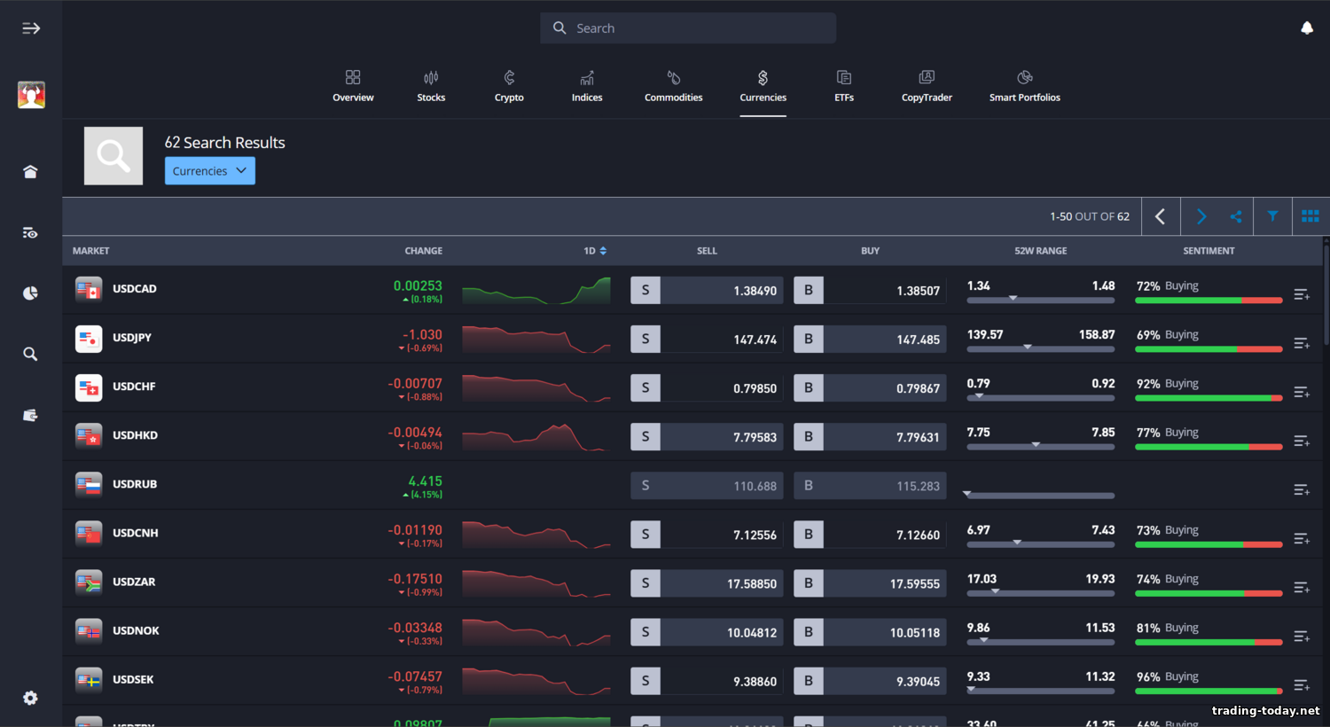
Task: Add USDCAD to watchlist
Action: tap(1301, 294)
